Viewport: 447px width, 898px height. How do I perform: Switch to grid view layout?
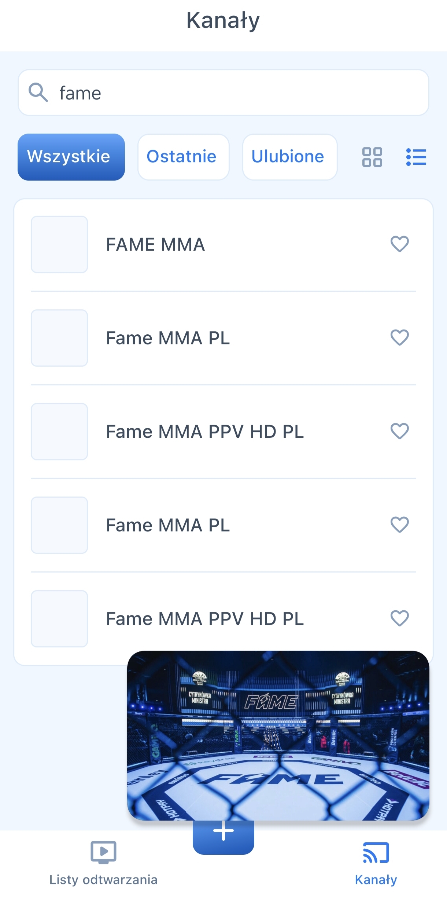click(372, 157)
